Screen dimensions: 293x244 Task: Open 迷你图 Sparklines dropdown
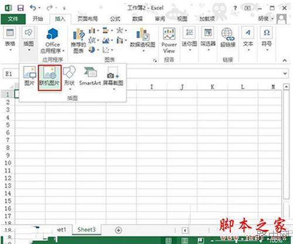pyautogui.click(x=189, y=39)
